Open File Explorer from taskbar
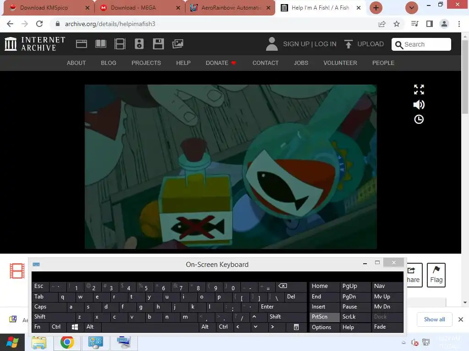Viewport: 469px width, 351px height. 39,343
